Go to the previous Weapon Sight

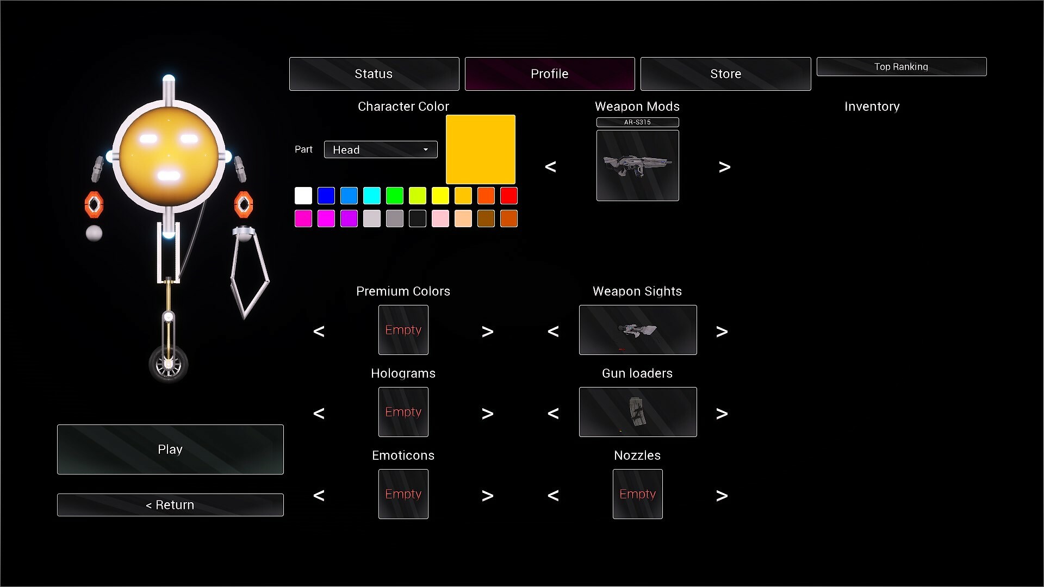tap(554, 330)
